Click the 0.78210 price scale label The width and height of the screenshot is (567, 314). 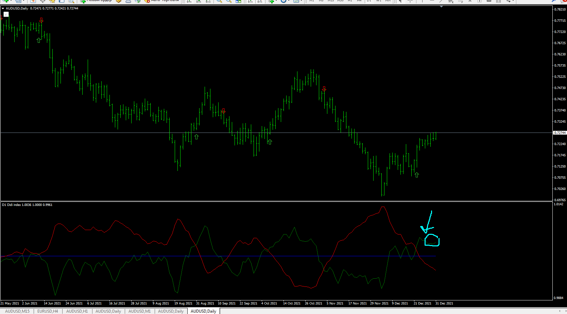point(560,10)
